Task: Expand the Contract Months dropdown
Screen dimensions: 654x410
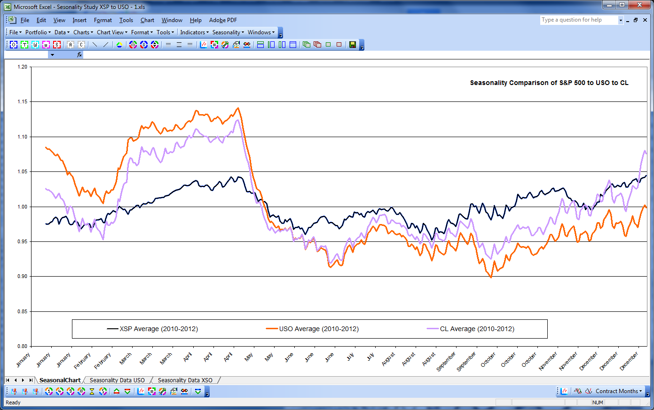Action: [618, 391]
